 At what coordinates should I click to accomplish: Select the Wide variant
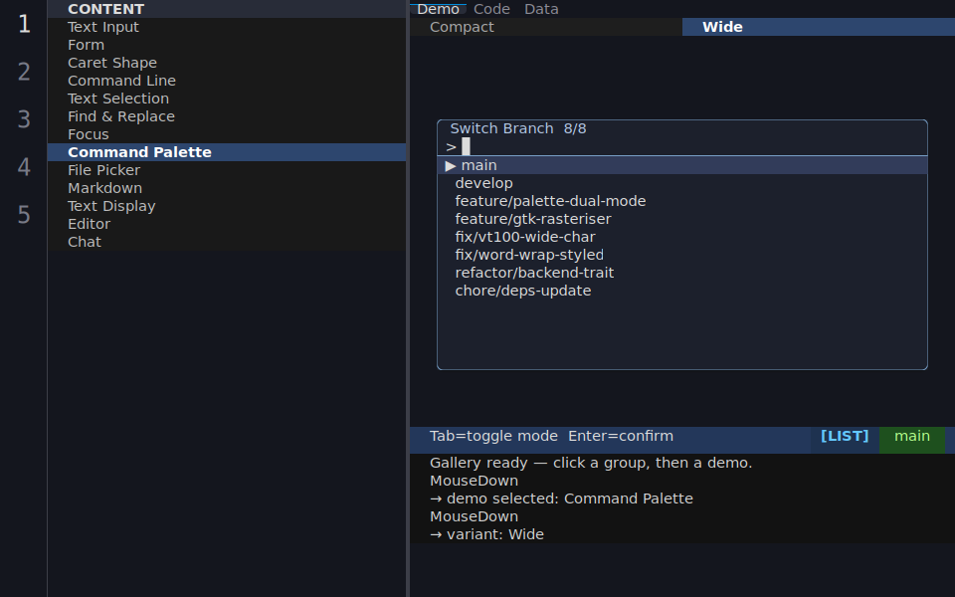tap(819, 27)
